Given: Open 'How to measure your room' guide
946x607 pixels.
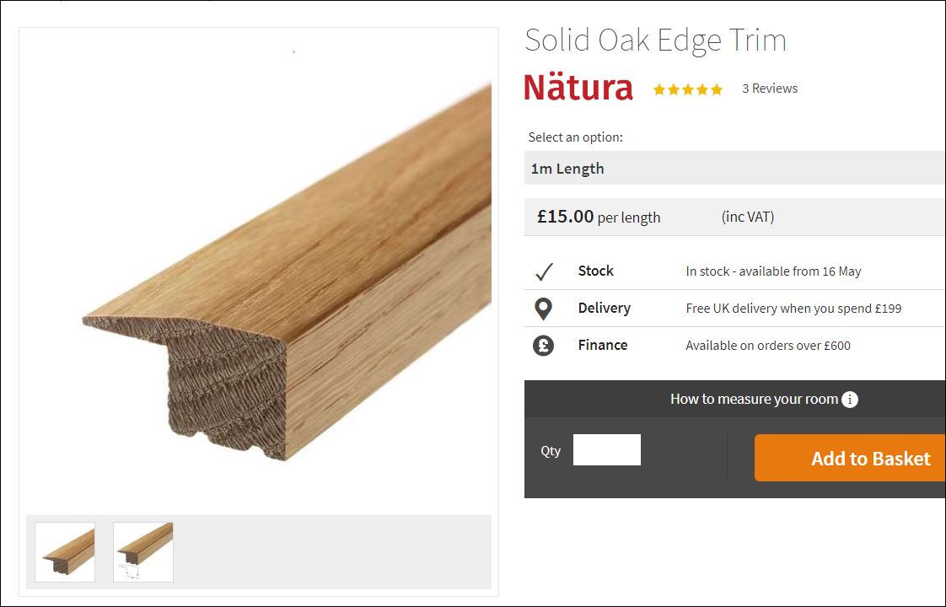Looking at the screenshot, I should (x=754, y=400).
